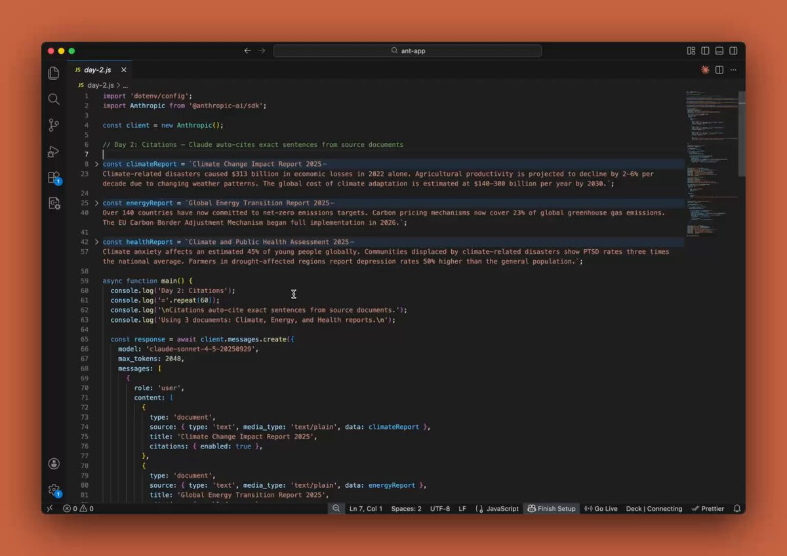The height and width of the screenshot is (556, 787).
Task: Click max_tokens: 2048 on line 67
Action: (151, 359)
